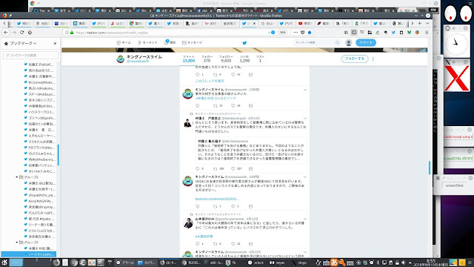
Task: Click the page vertical scrollbar thumb
Action: coord(430,168)
